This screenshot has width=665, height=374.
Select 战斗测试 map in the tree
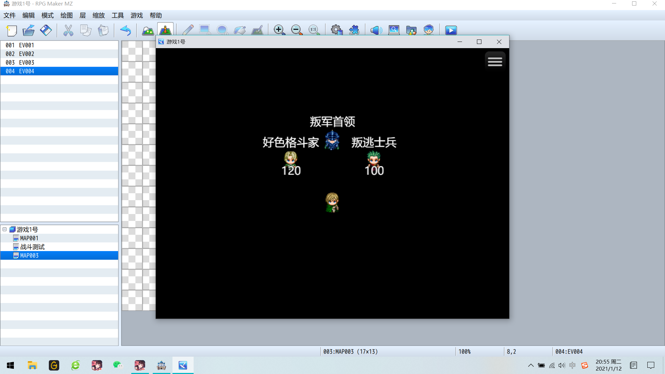click(x=32, y=247)
